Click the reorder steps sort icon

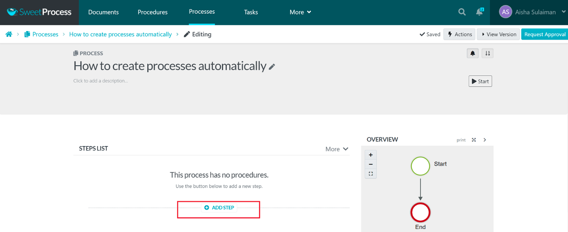[487, 53]
